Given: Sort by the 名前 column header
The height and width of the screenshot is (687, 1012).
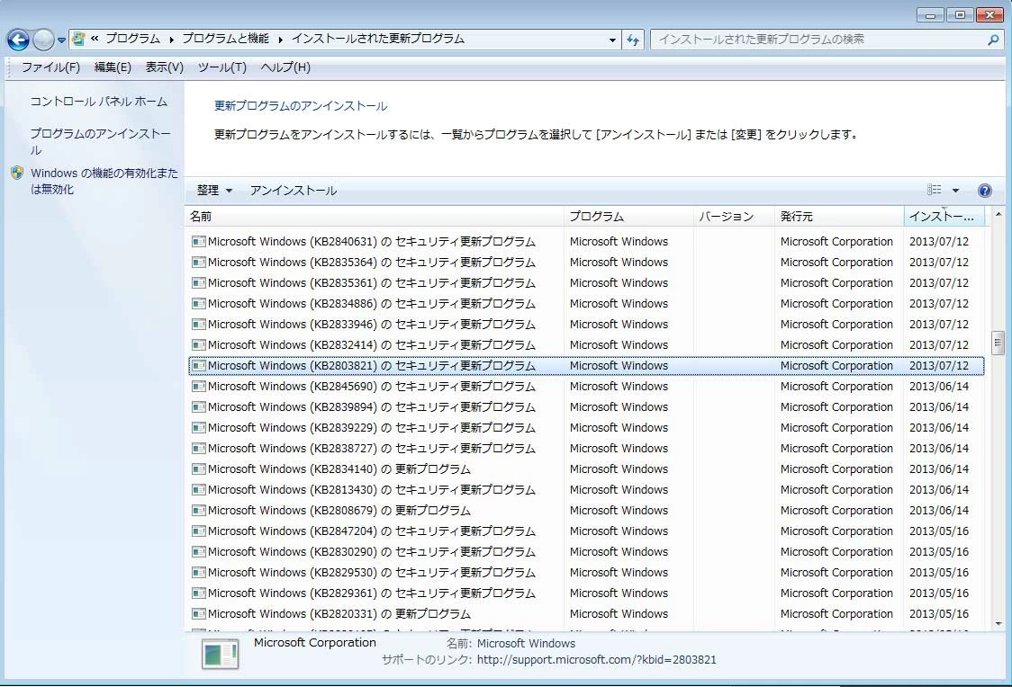Looking at the screenshot, I should pos(375,217).
